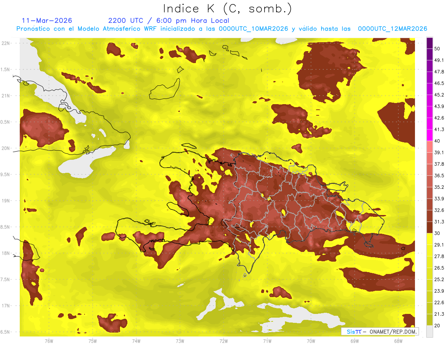Click the "47.8" color scale value
The width and height of the screenshot is (447, 346).
click(439, 72)
